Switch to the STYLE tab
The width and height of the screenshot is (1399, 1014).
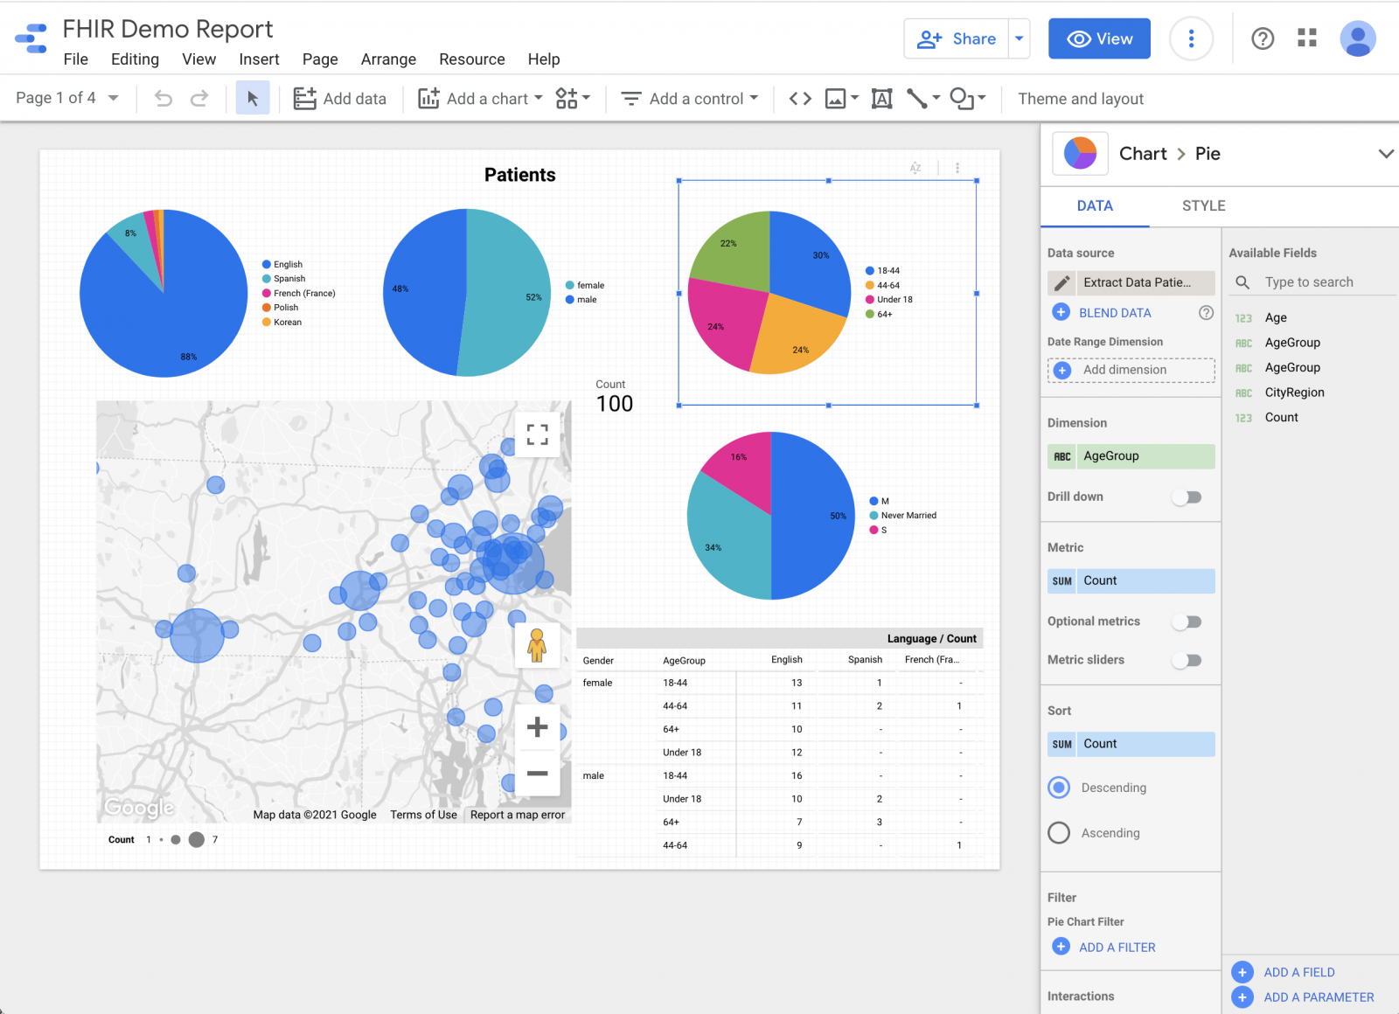pos(1203,206)
